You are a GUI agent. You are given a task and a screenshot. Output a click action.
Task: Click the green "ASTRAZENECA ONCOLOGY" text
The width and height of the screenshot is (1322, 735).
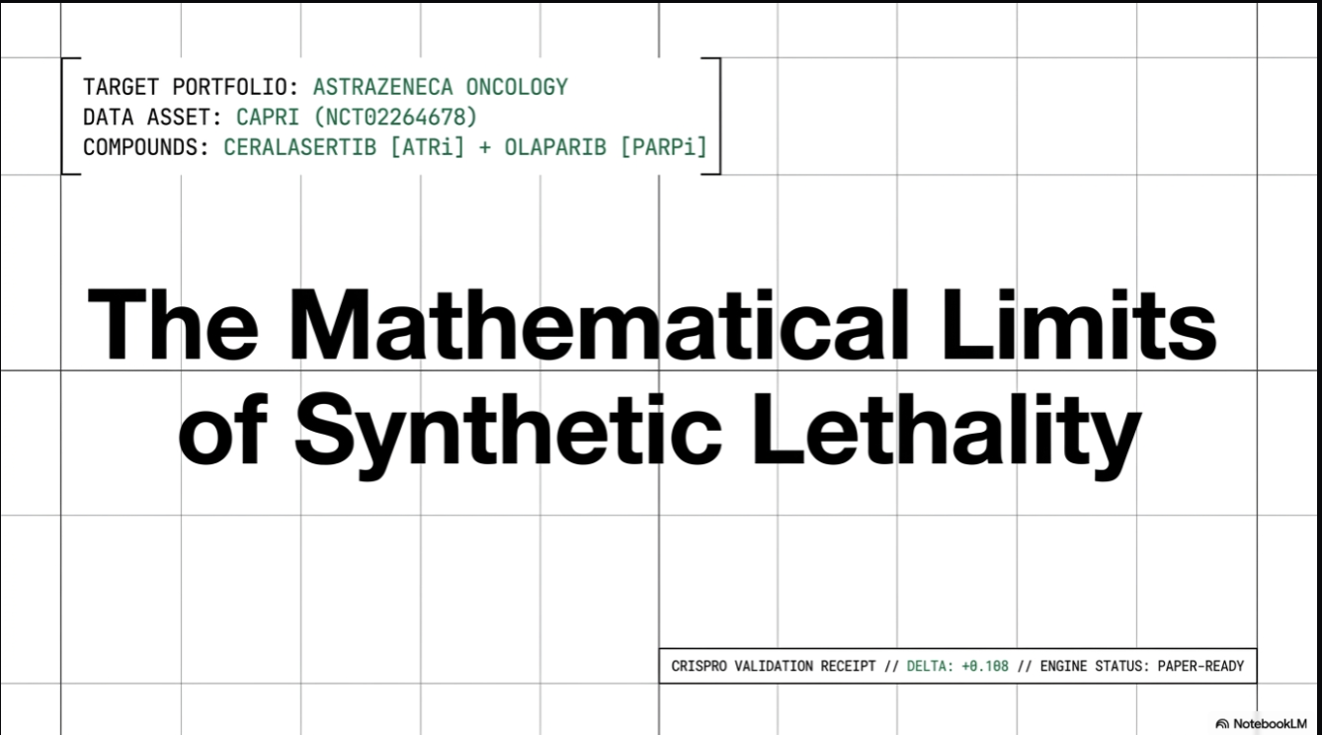(441, 87)
